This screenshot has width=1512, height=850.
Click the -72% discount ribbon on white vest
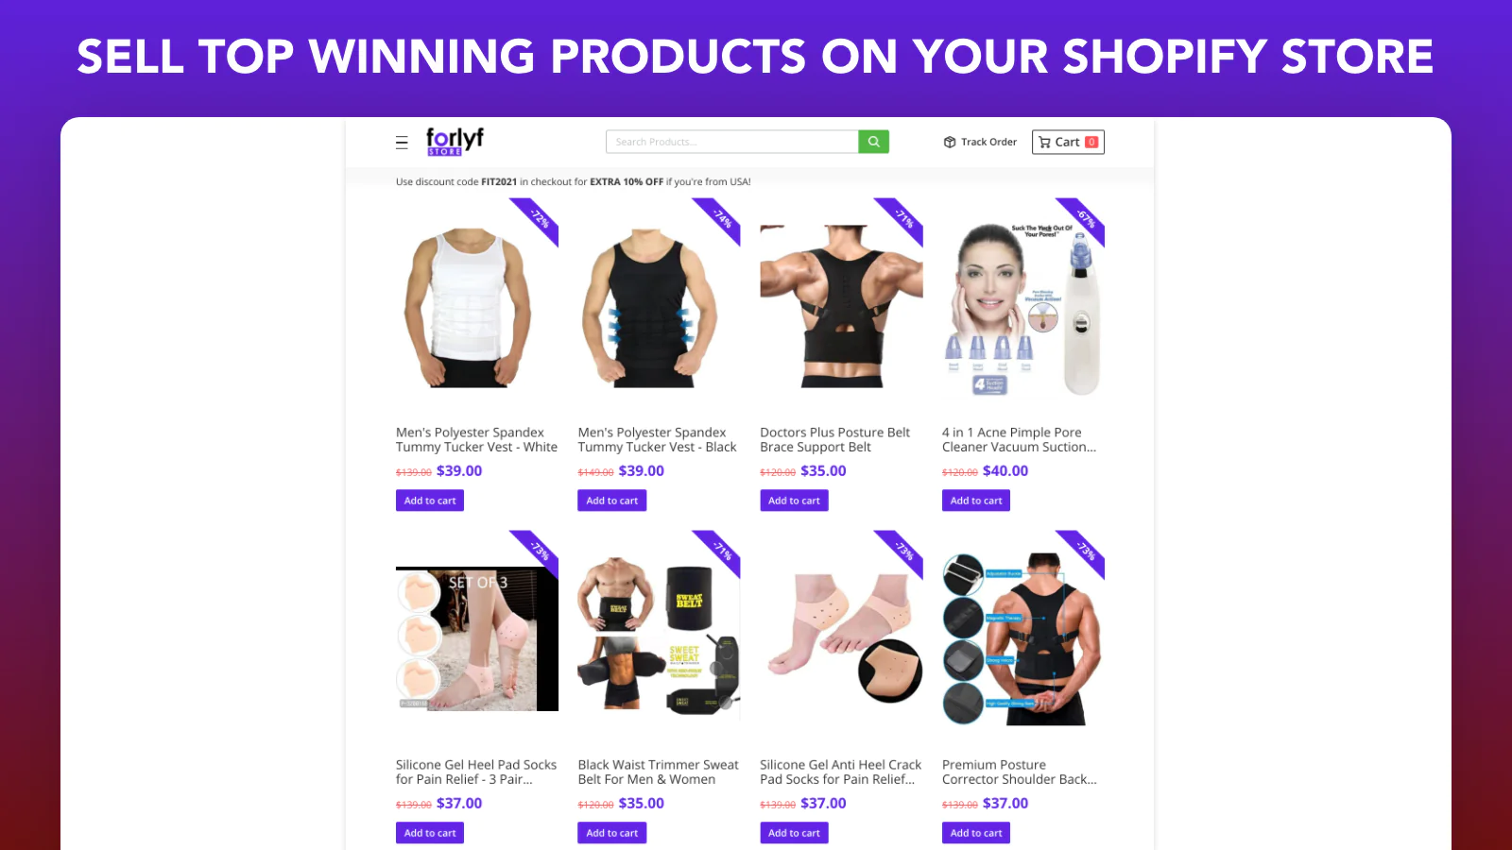point(536,221)
